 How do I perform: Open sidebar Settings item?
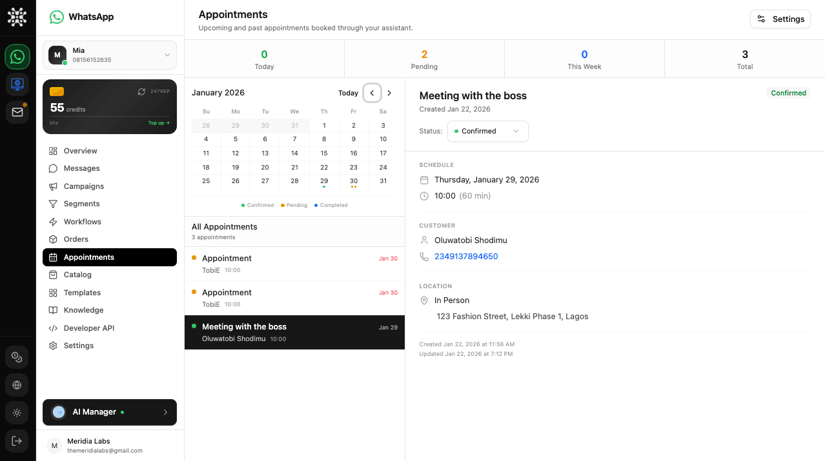(110, 346)
